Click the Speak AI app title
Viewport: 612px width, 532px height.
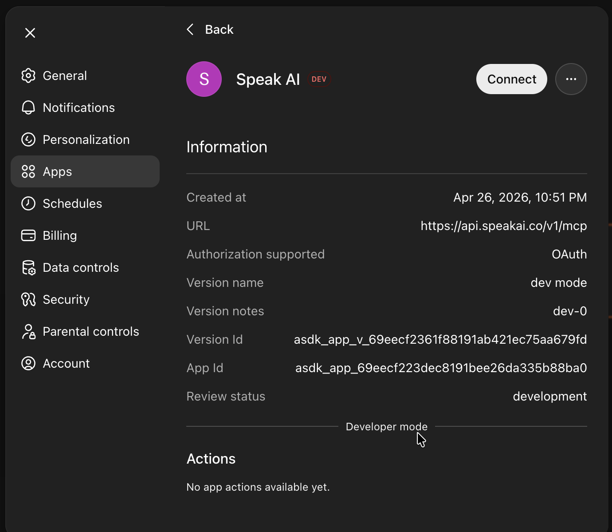tap(268, 79)
